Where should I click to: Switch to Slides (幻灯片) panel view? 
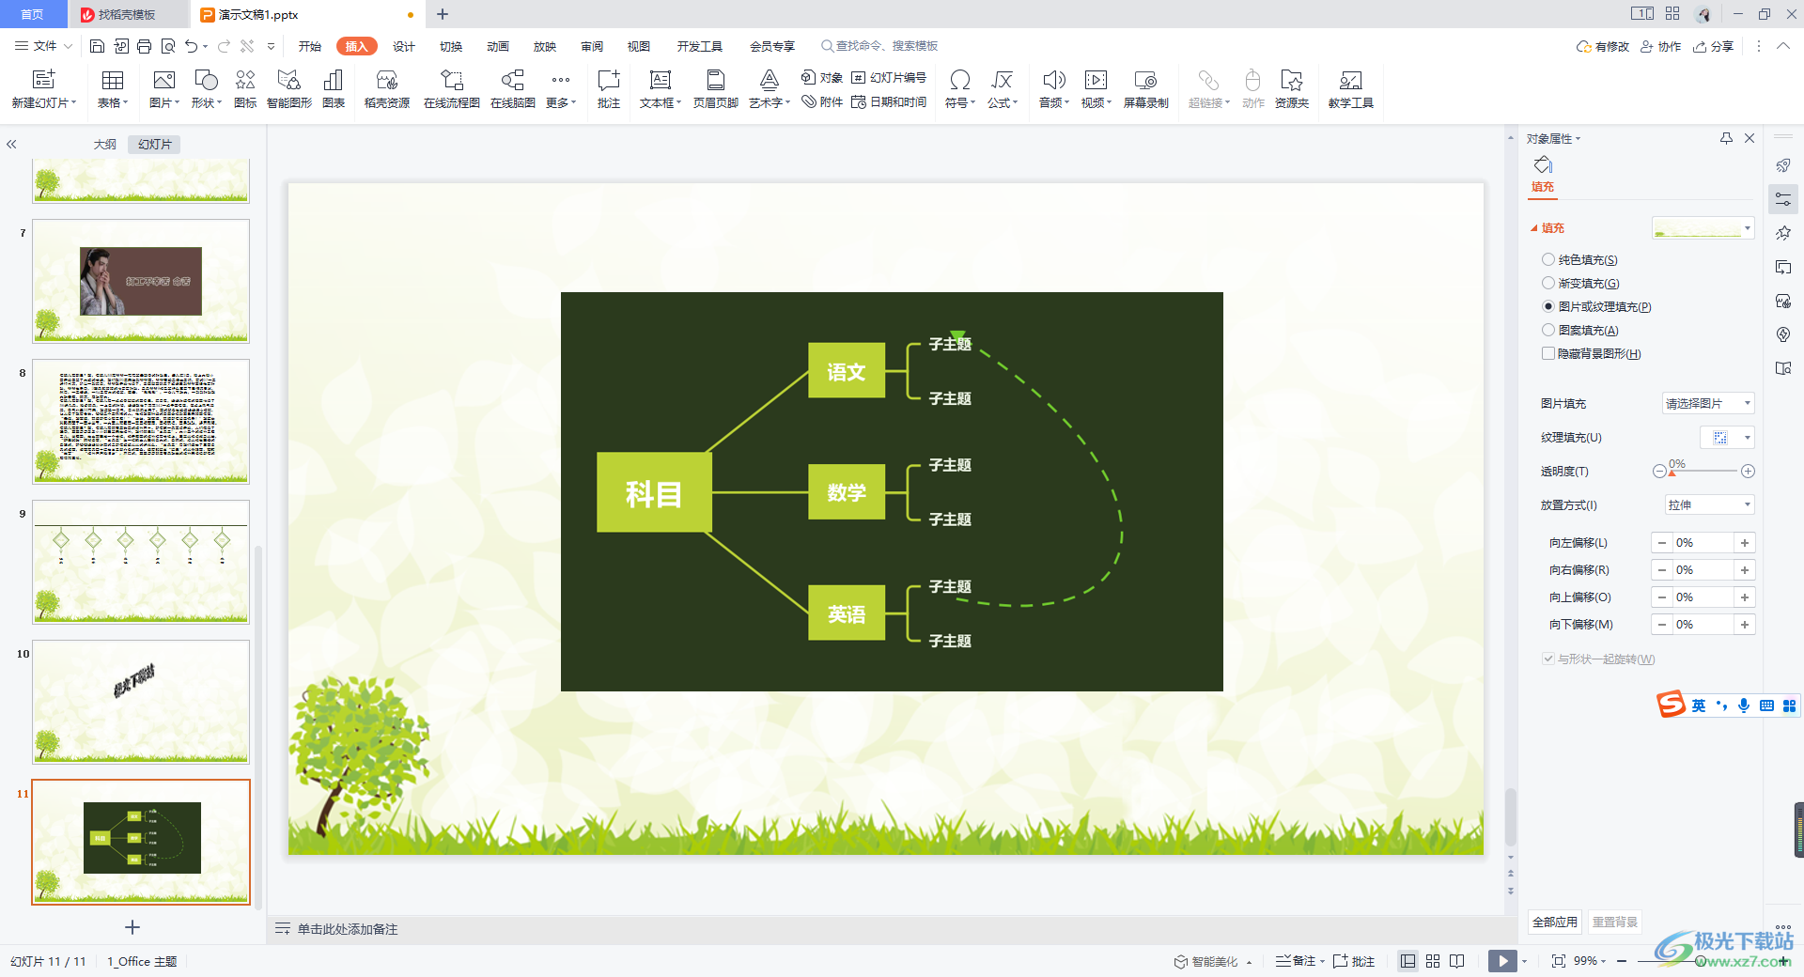[155, 144]
